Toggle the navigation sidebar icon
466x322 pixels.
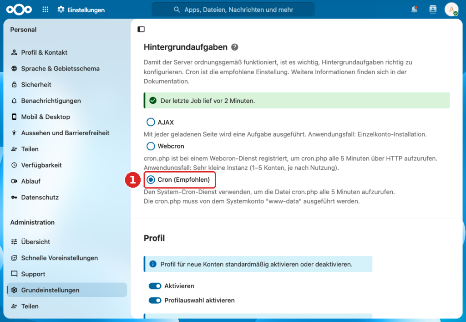(x=141, y=29)
